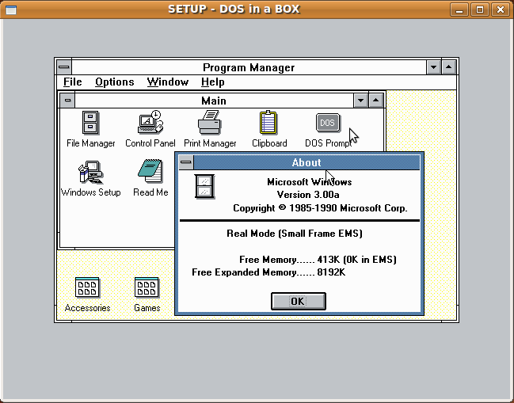Minimize the DOS in a BOX window
Viewport: 514px width, 403px height.
(x=459, y=10)
